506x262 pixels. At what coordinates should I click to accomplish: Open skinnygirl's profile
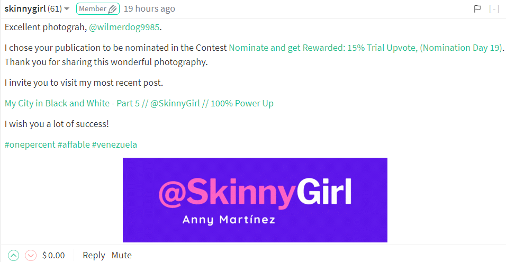[25, 8]
